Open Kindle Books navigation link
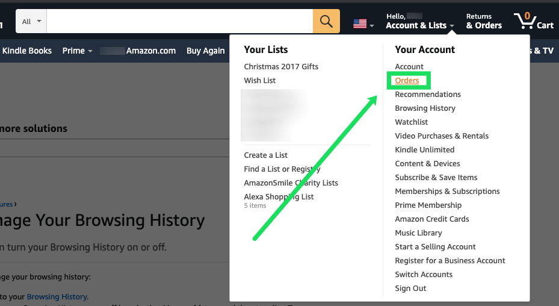Screen dimensions: 559x306 click(x=27, y=51)
